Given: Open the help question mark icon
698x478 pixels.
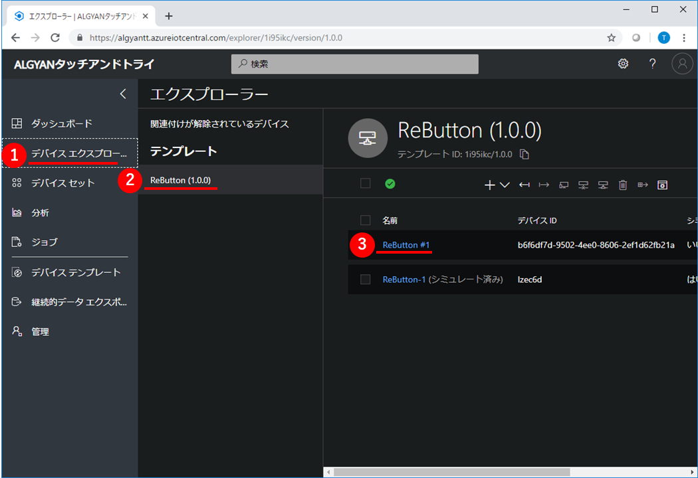Looking at the screenshot, I should (x=652, y=64).
